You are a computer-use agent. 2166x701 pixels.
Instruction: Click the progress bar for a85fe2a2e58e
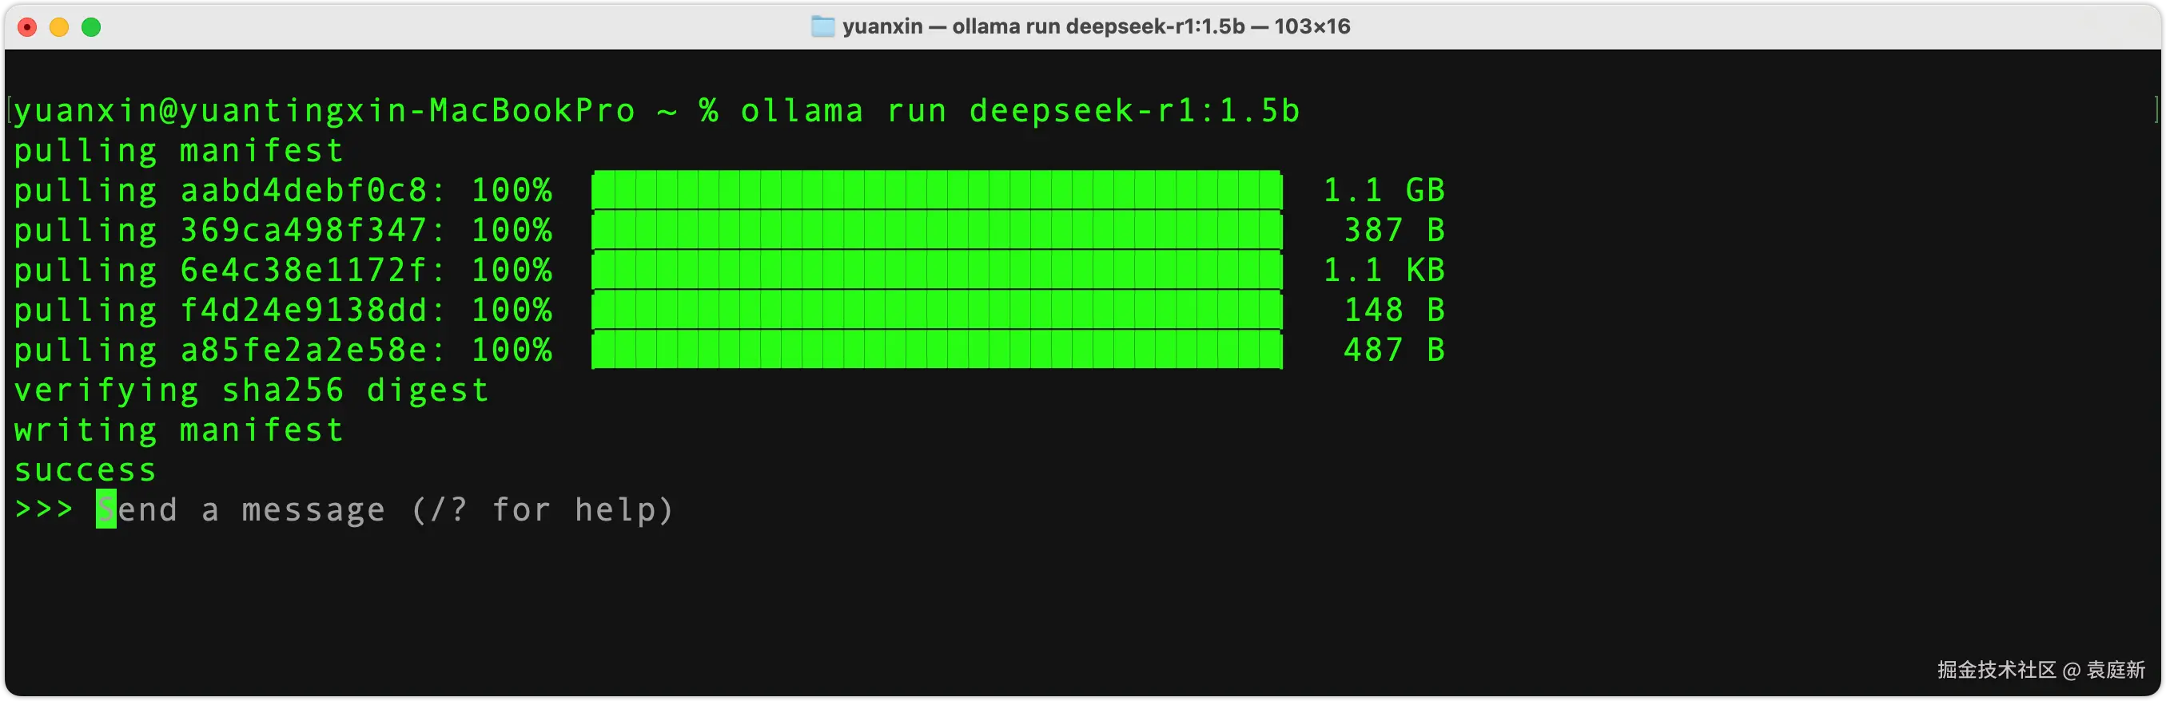tap(937, 349)
